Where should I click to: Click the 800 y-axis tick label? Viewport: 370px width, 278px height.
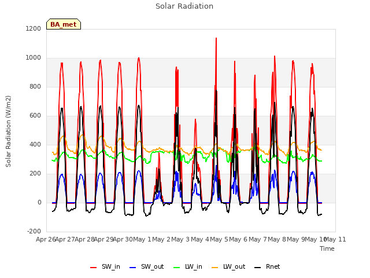[x=35, y=86]
